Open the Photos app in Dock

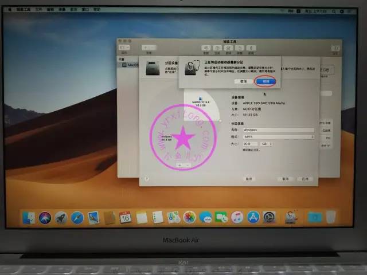(x=189, y=218)
